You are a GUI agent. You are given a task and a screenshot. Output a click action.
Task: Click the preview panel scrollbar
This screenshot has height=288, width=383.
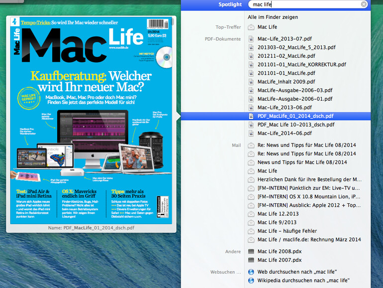click(173, 21)
